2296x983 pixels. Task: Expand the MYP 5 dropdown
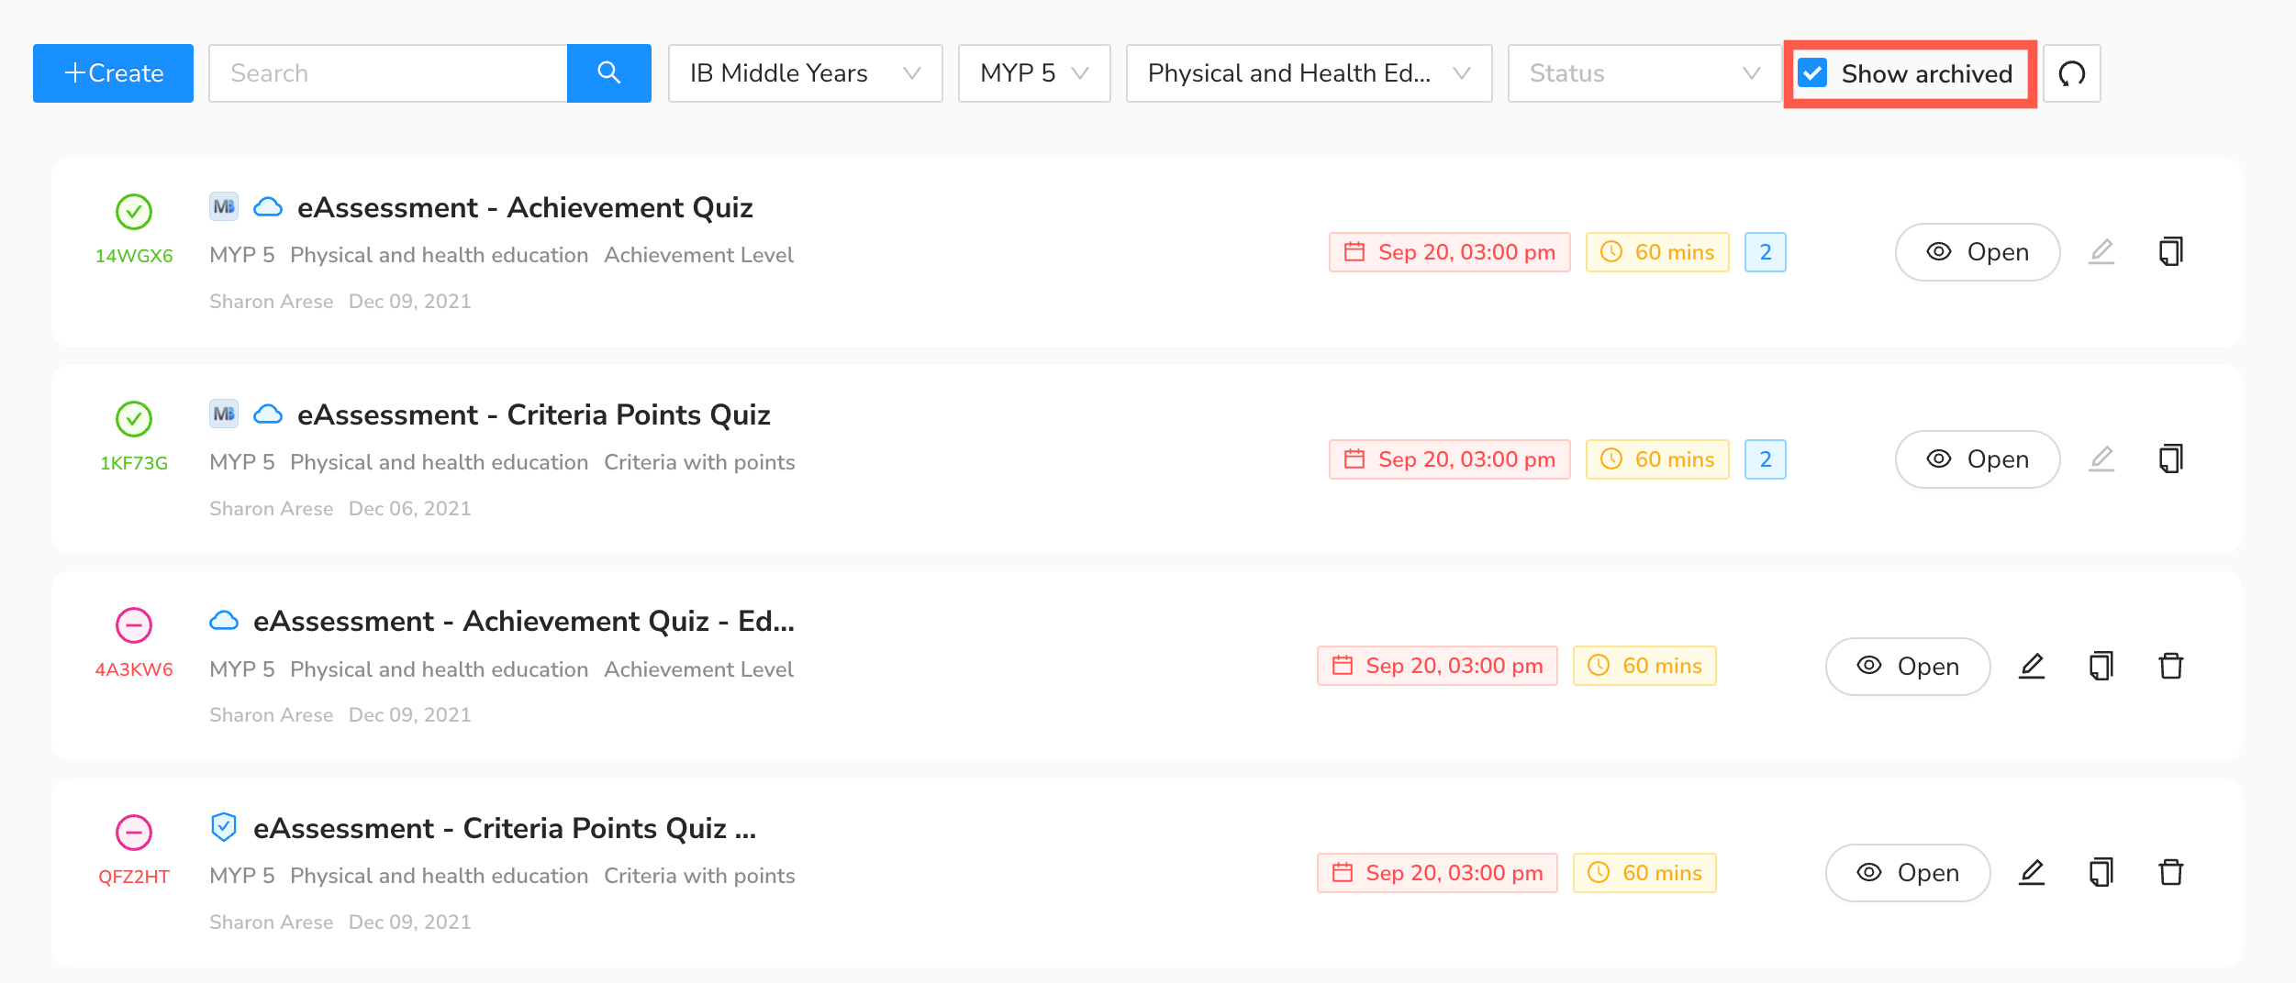tap(1033, 73)
